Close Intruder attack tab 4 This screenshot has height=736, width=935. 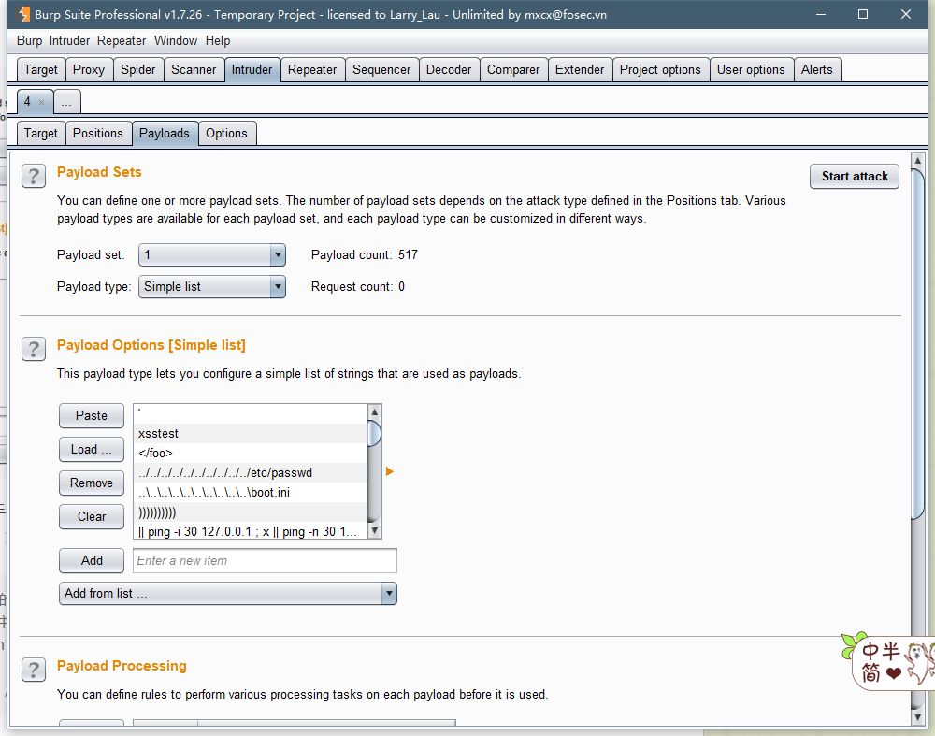click(41, 102)
